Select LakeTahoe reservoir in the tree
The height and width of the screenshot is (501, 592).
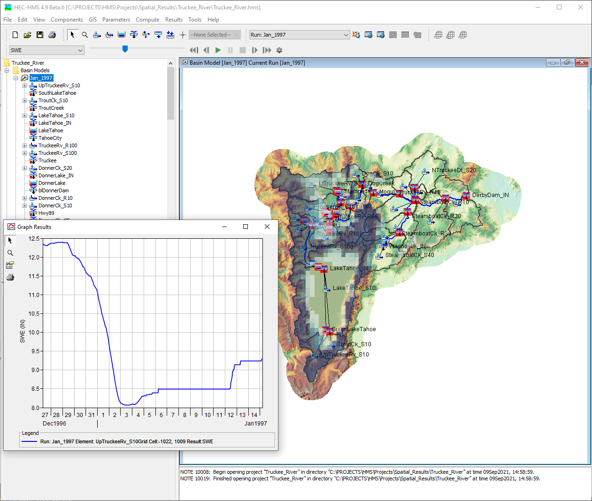(x=51, y=130)
